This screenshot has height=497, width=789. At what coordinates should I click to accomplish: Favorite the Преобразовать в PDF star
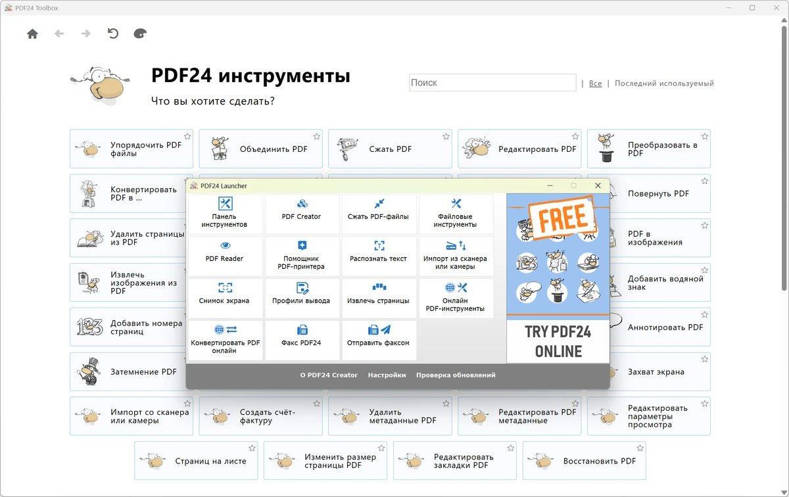705,137
